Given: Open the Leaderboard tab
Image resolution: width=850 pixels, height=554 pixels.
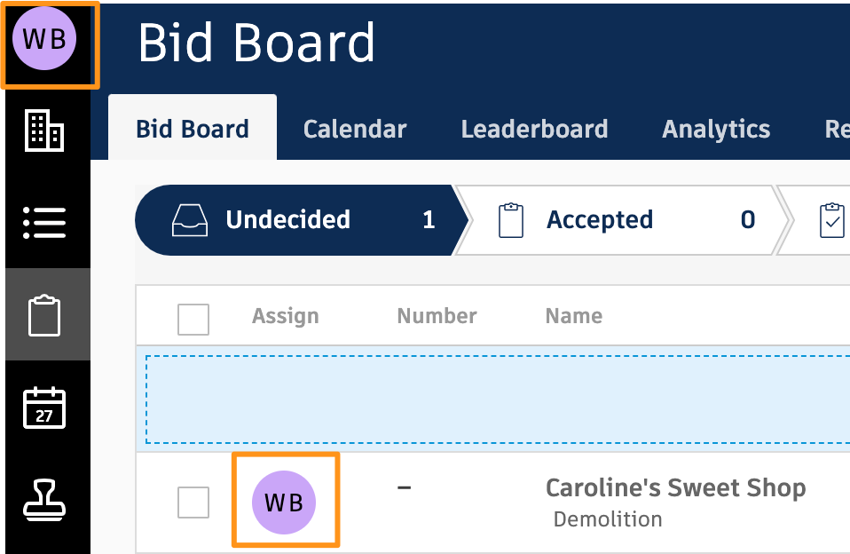Looking at the screenshot, I should click(534, 129).
